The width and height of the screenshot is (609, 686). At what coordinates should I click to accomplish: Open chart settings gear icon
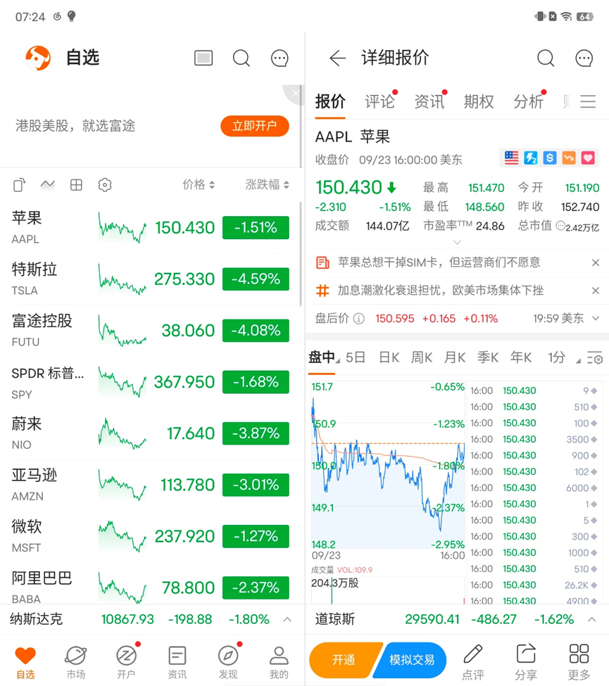(595, 358)
